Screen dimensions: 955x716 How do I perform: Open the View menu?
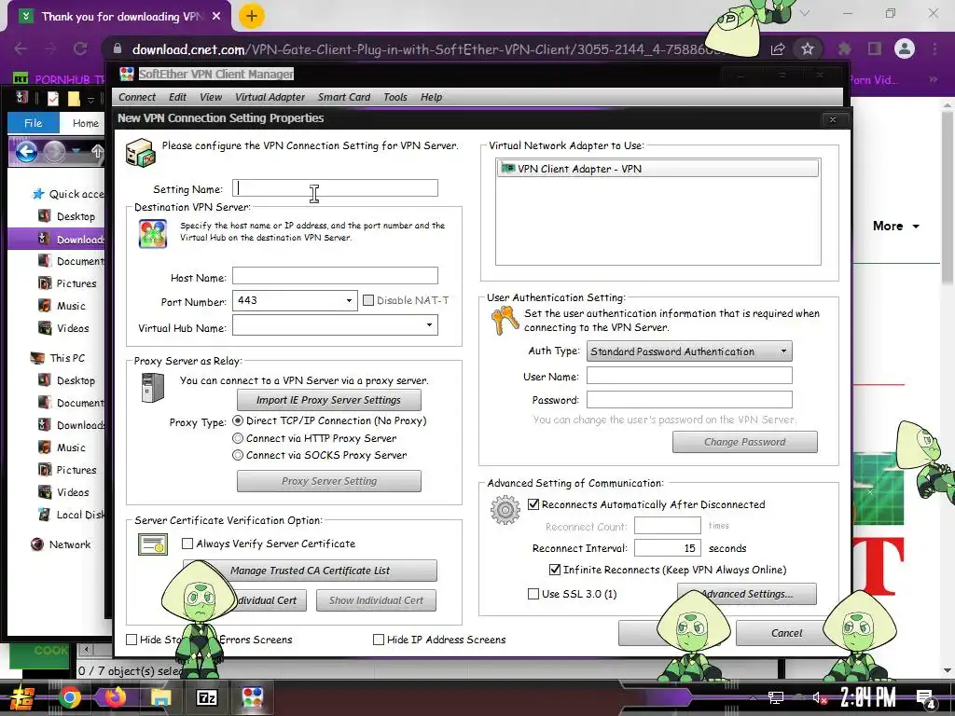(x=211, y=97)
